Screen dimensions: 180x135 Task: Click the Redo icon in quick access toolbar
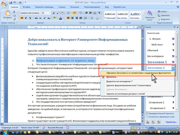point(20,2)
